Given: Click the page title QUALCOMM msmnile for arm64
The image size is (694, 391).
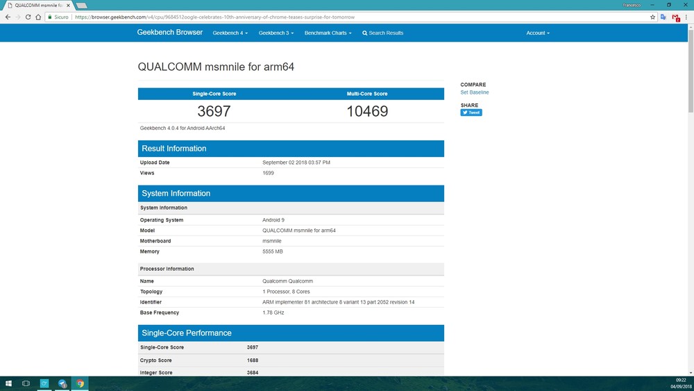Looking at the screenshot, I should pyautogui.click(x=216, y=67).
